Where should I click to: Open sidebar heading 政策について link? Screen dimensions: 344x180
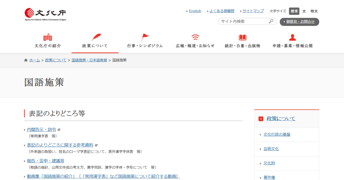[x=281, y=118]
